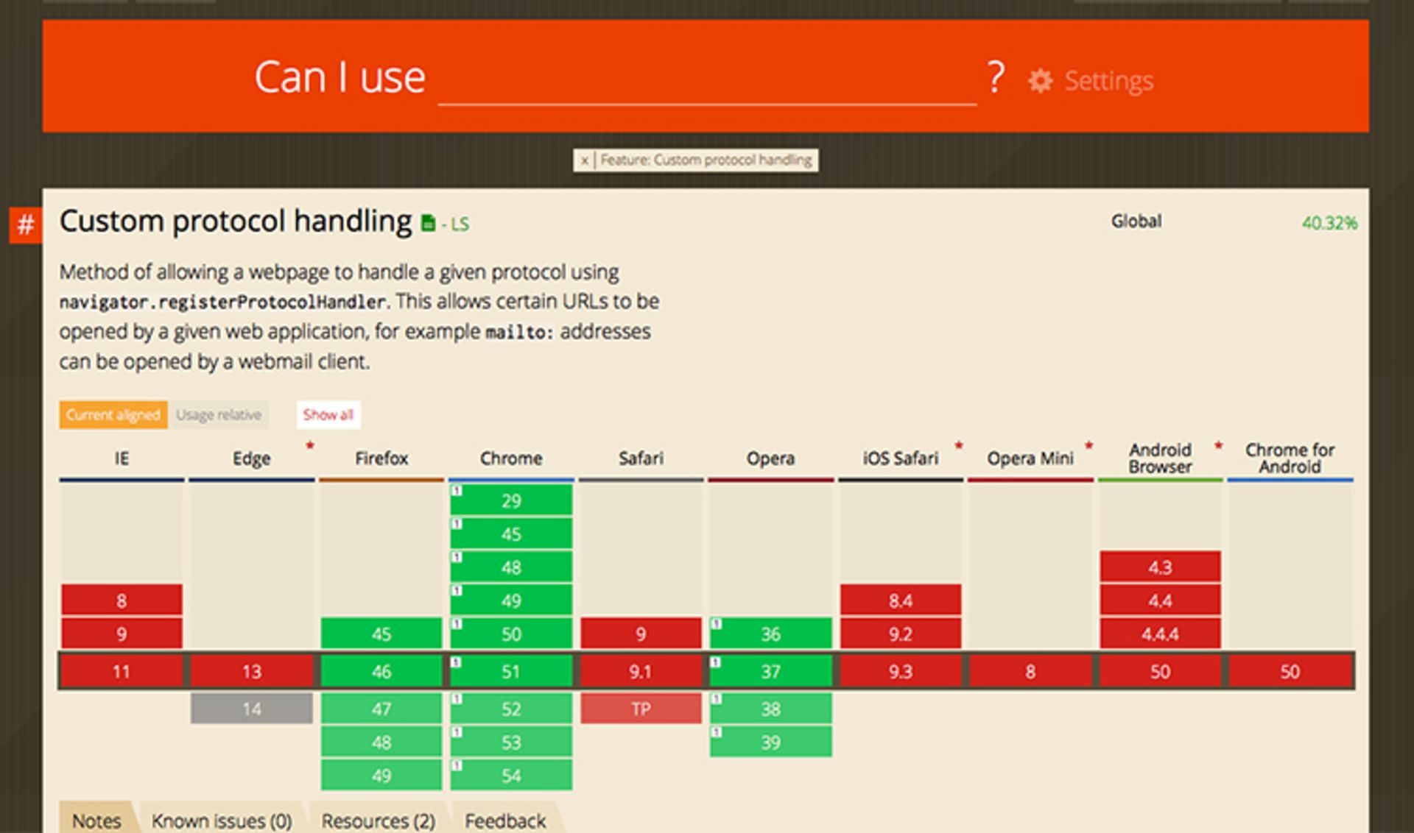The image size is (1414, 833).
Task: Click the Chrome 51 cell
Action: coord(511,671)
